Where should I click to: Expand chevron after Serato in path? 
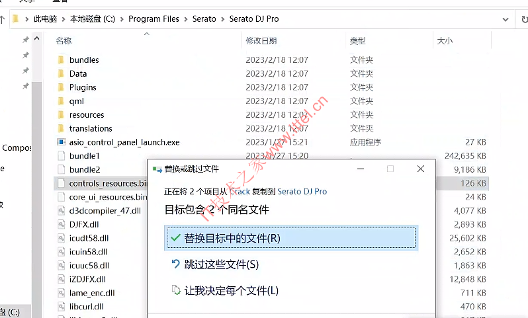(222, 19)
